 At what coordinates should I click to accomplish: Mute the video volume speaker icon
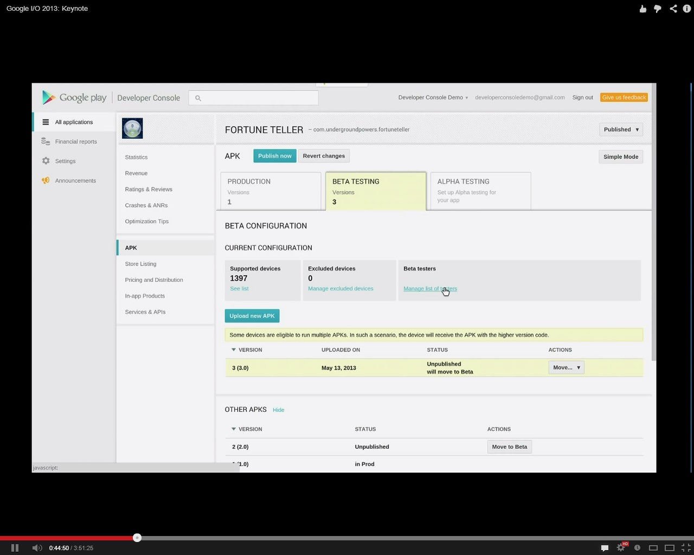pyautogui.click(x=37, y=548)
